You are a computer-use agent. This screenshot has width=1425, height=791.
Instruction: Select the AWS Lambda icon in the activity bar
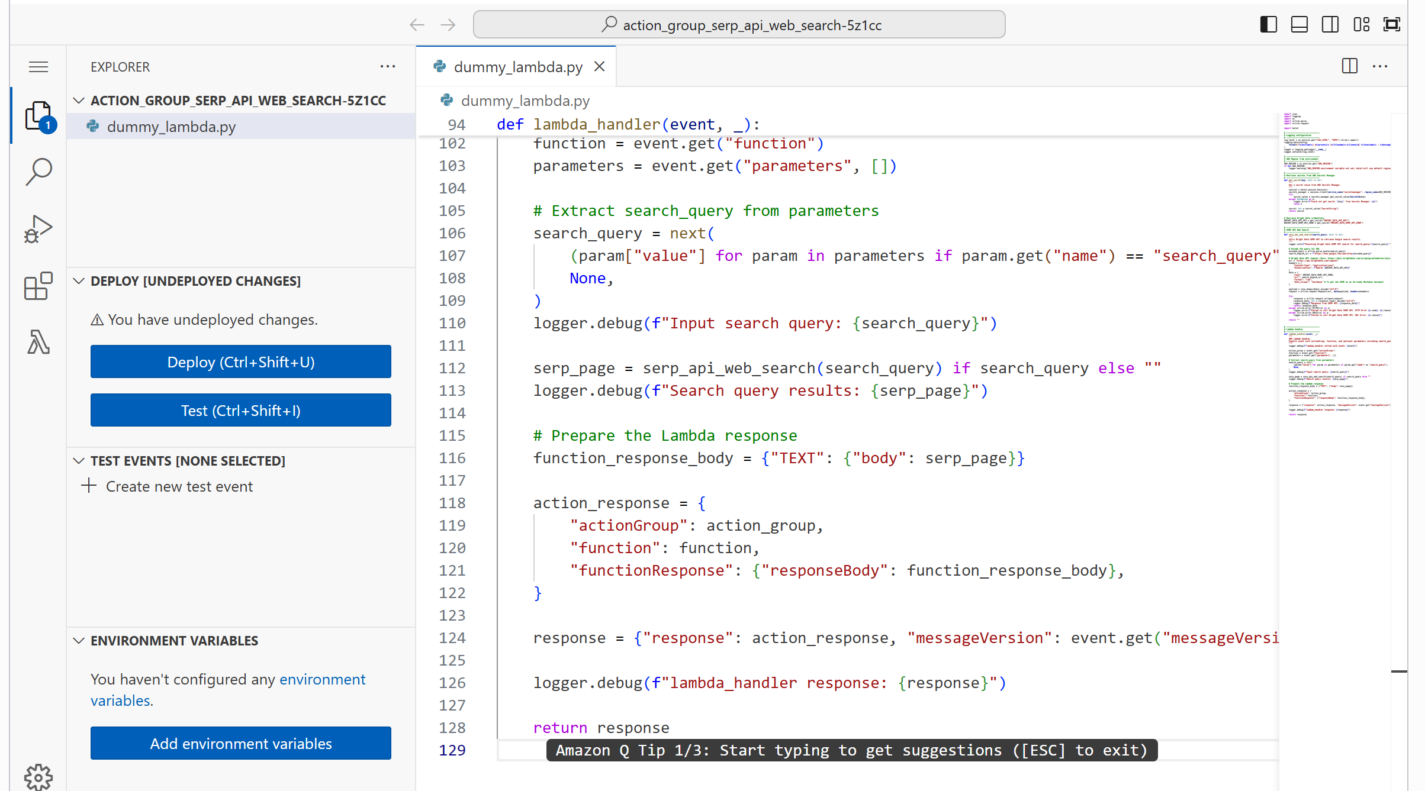38,342
